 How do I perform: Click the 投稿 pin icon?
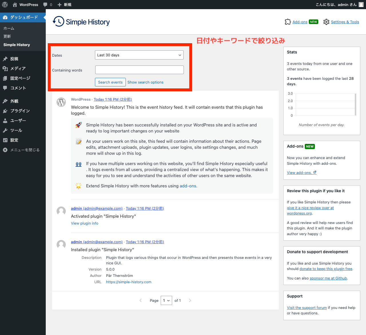[5, 59]
